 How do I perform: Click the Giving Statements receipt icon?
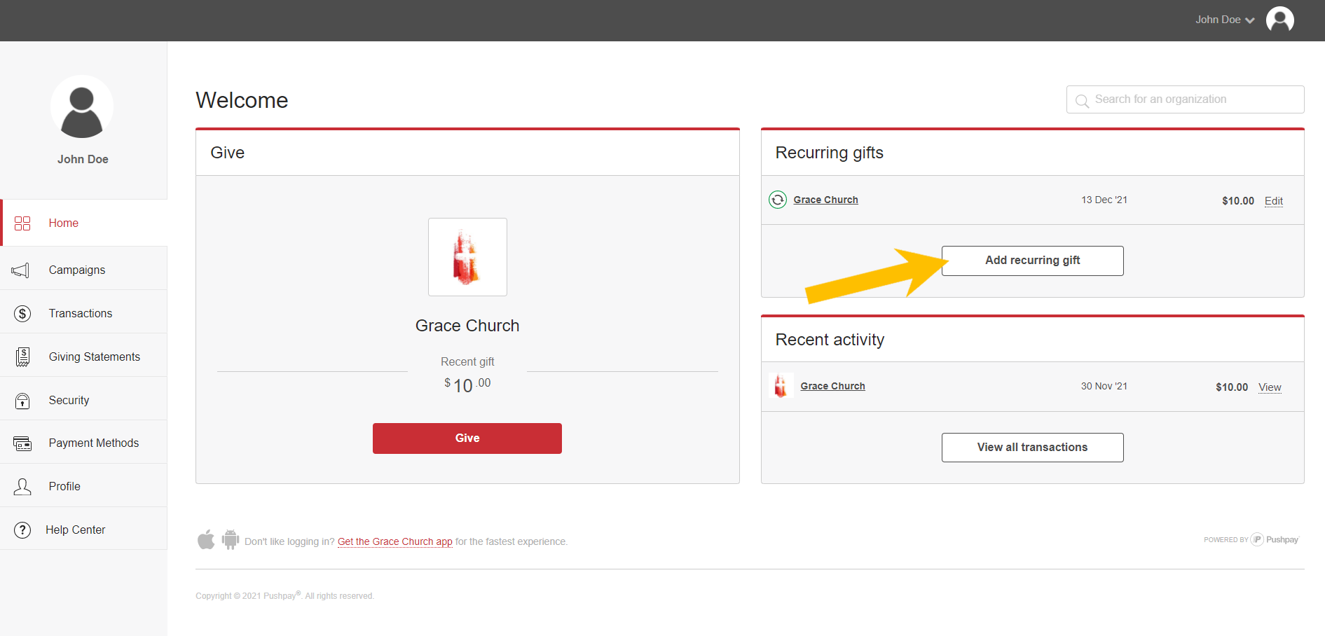[x=22, y=357]
